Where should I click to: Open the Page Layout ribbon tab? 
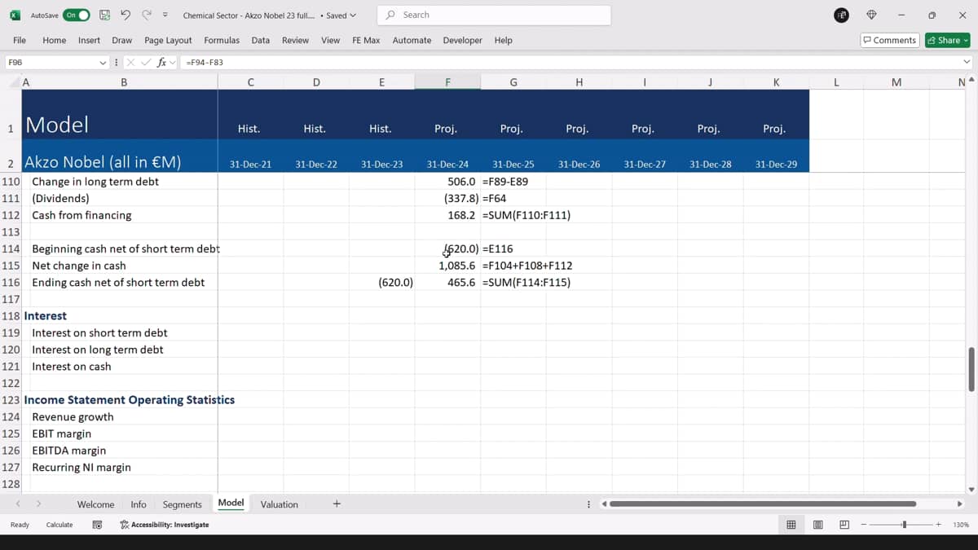pyautogui.click(x=168, y=40)
